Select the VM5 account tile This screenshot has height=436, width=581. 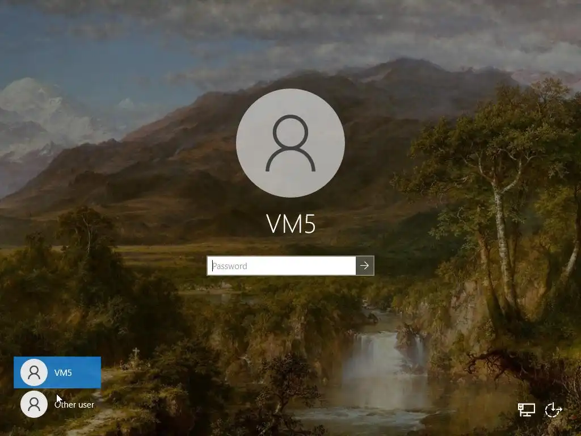(x=57, y=372)
